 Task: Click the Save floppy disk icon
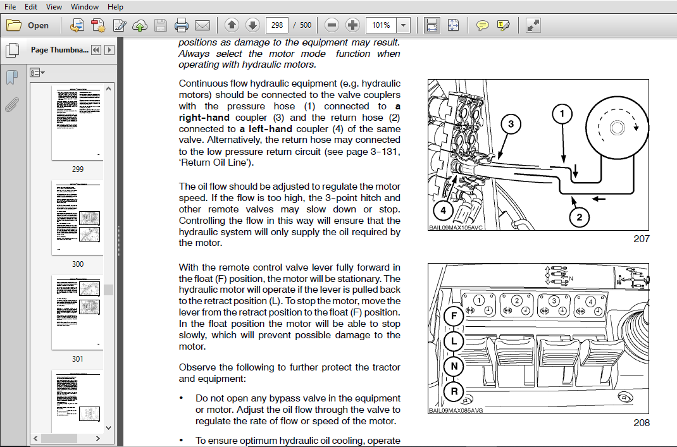(x=160, y=25)
